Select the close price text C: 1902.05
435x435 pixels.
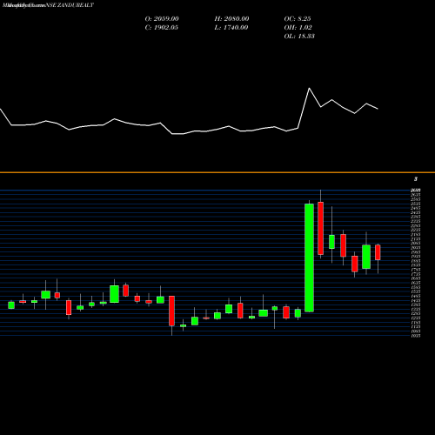(162, 28)
